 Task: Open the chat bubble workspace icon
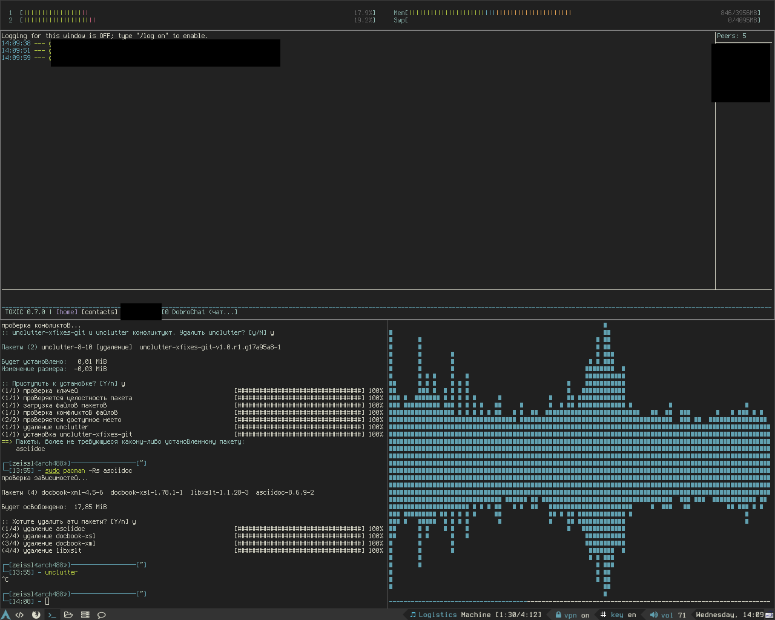[102, 615]
